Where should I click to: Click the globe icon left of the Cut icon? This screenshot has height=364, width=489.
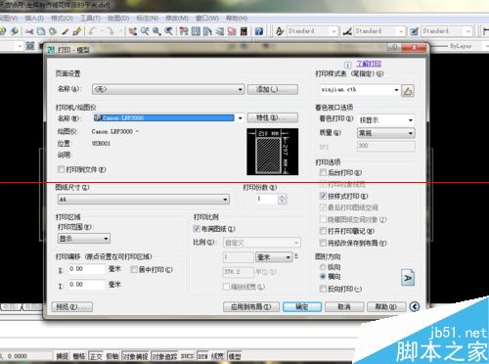pos(15,31)
